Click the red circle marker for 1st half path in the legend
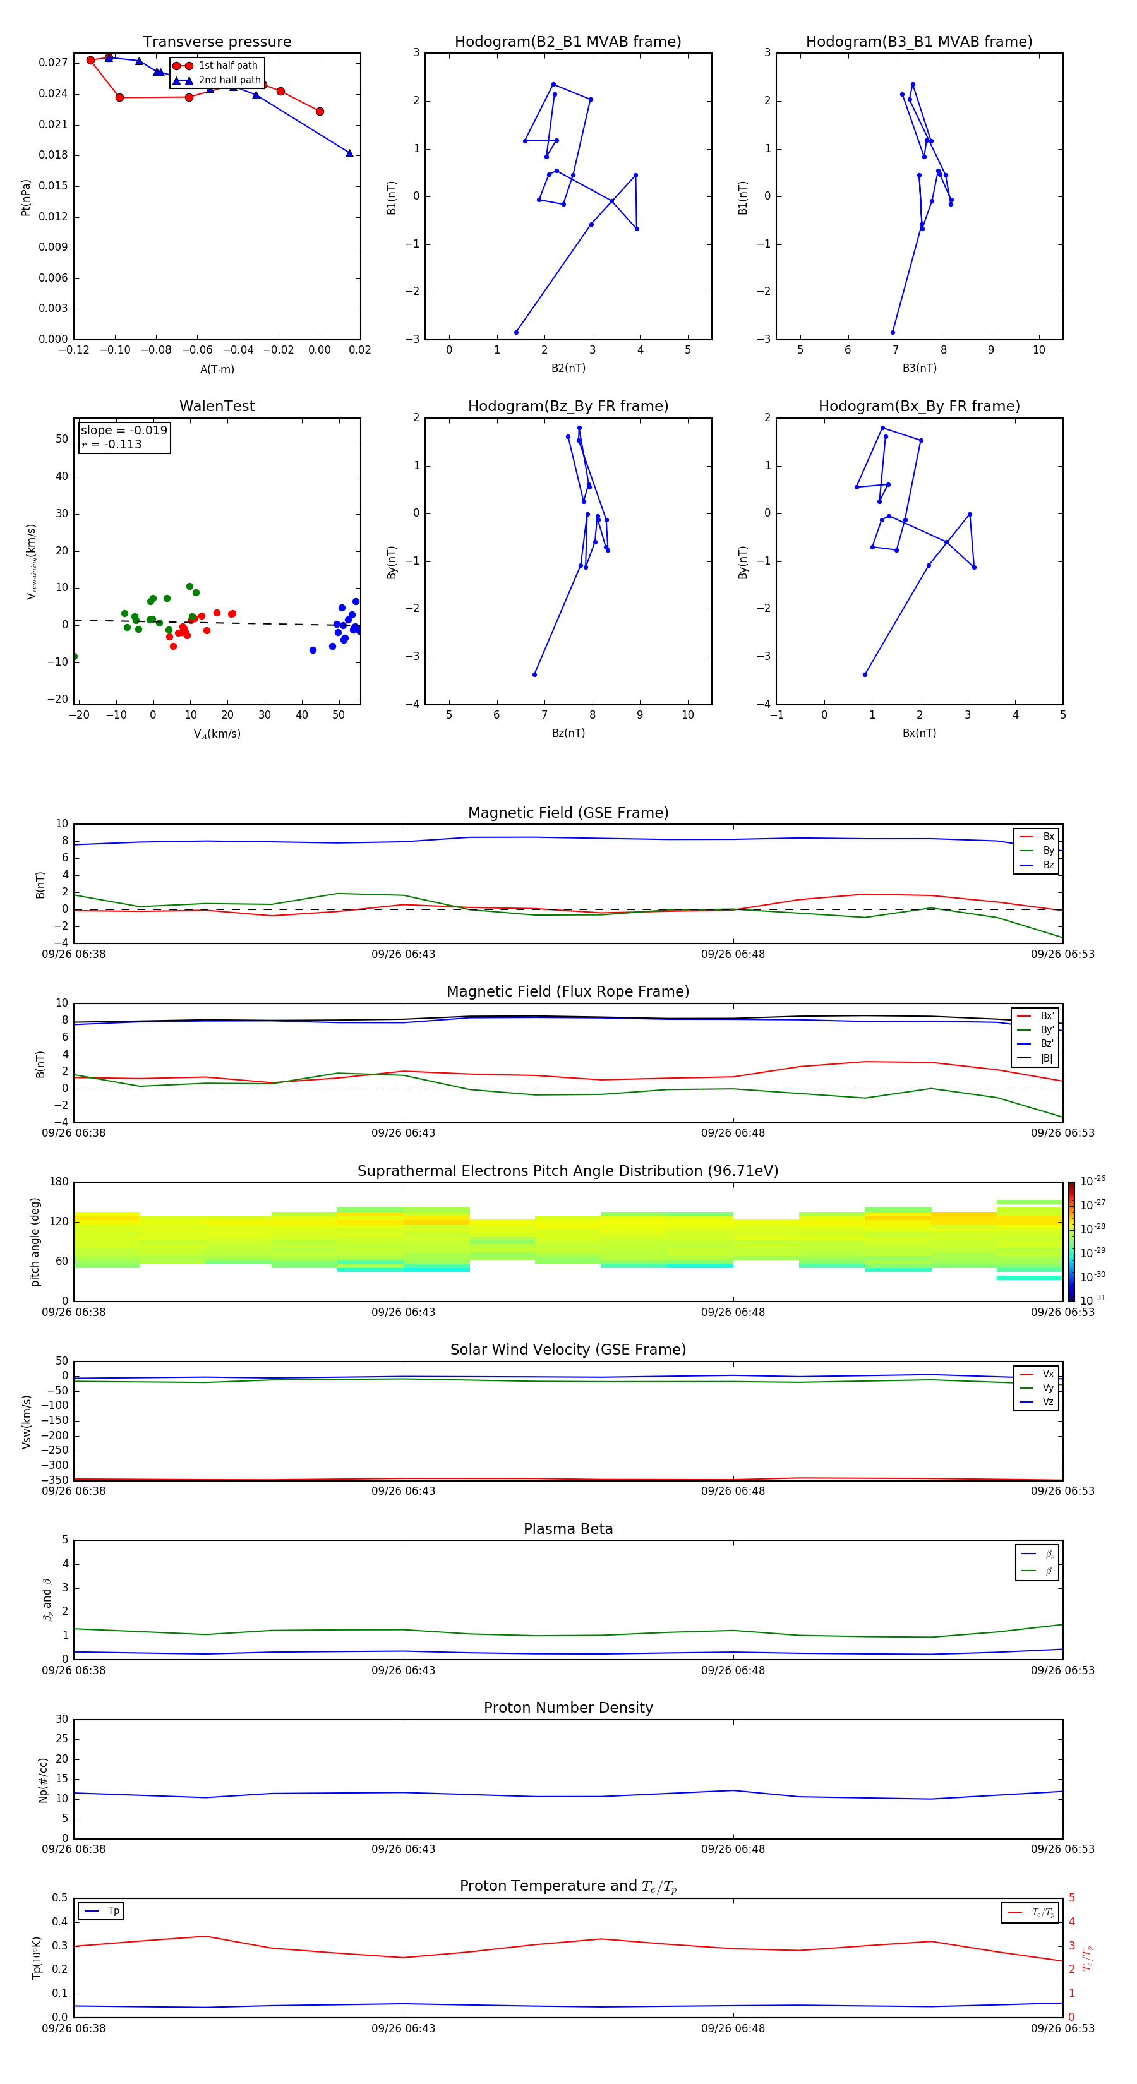This screenshot has height=2084, width=1137. [x=182, y=66]
